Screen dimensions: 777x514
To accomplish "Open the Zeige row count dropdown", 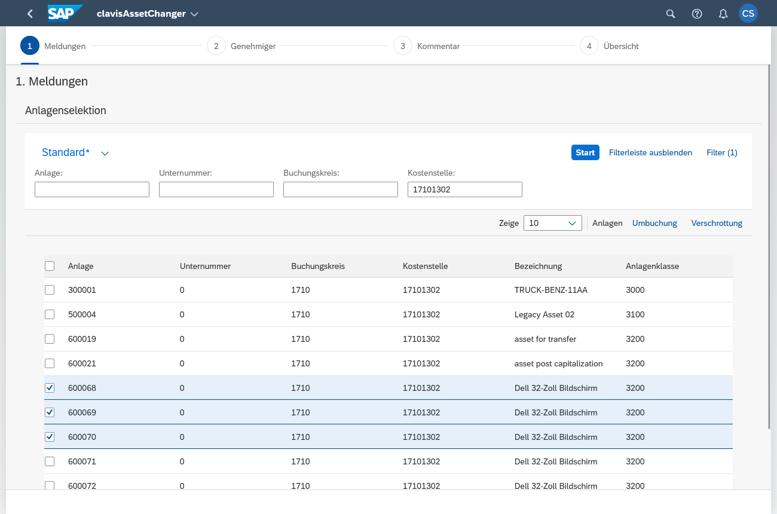I will tap(552, 223).
